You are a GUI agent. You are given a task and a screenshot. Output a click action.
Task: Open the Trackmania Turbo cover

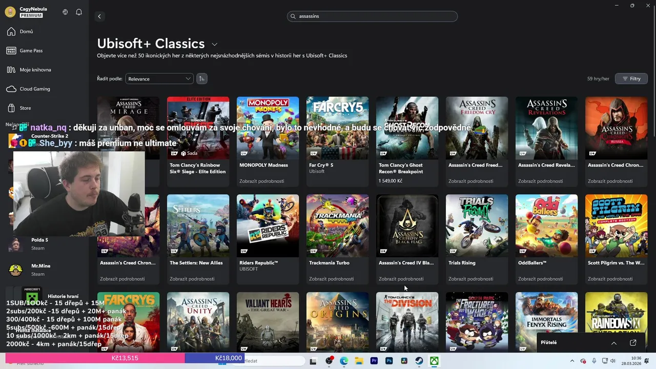pos(337,225)
